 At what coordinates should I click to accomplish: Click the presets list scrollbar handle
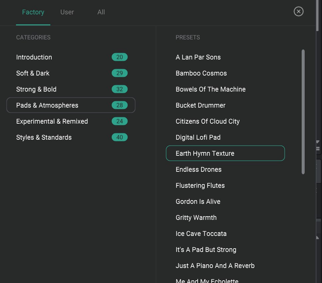coord(303,112)
